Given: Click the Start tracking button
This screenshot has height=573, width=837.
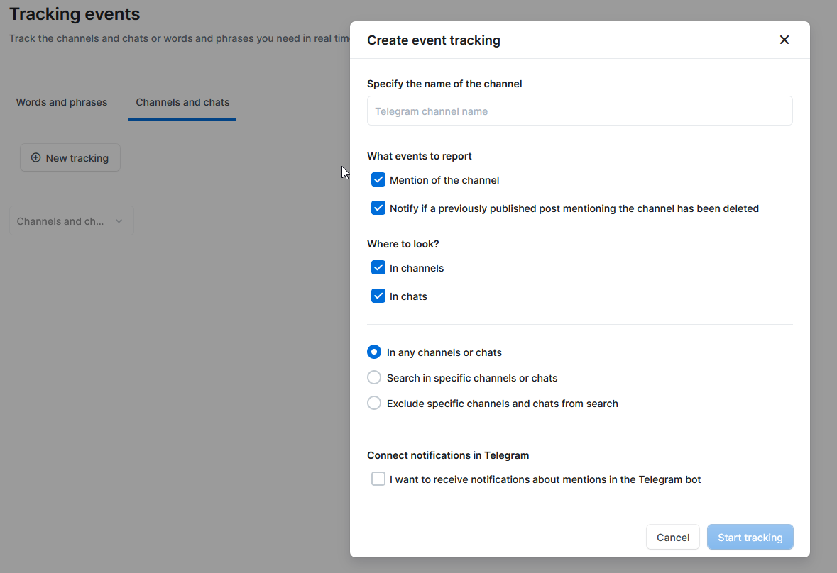Looking at the screenshot, I should pyautogui.click(x=750, y=538).
